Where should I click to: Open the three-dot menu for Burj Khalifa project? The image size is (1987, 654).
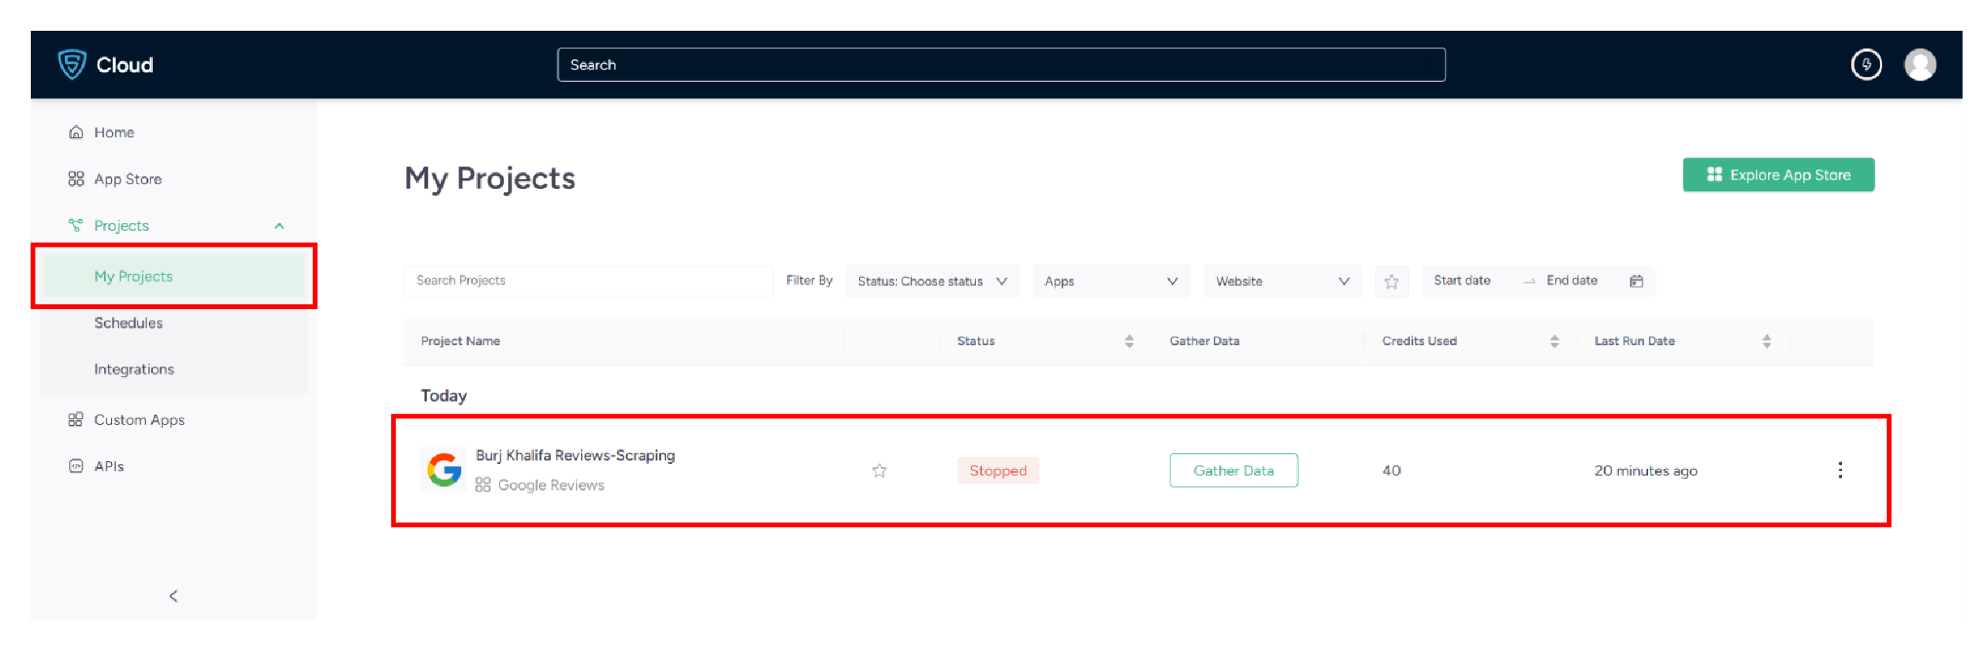pyautogui.click(x=1840, y=470)
